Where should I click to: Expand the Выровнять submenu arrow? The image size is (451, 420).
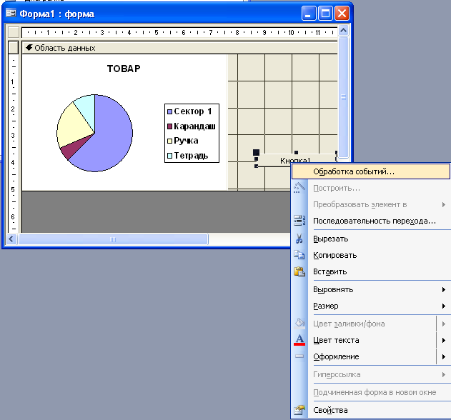444,289
